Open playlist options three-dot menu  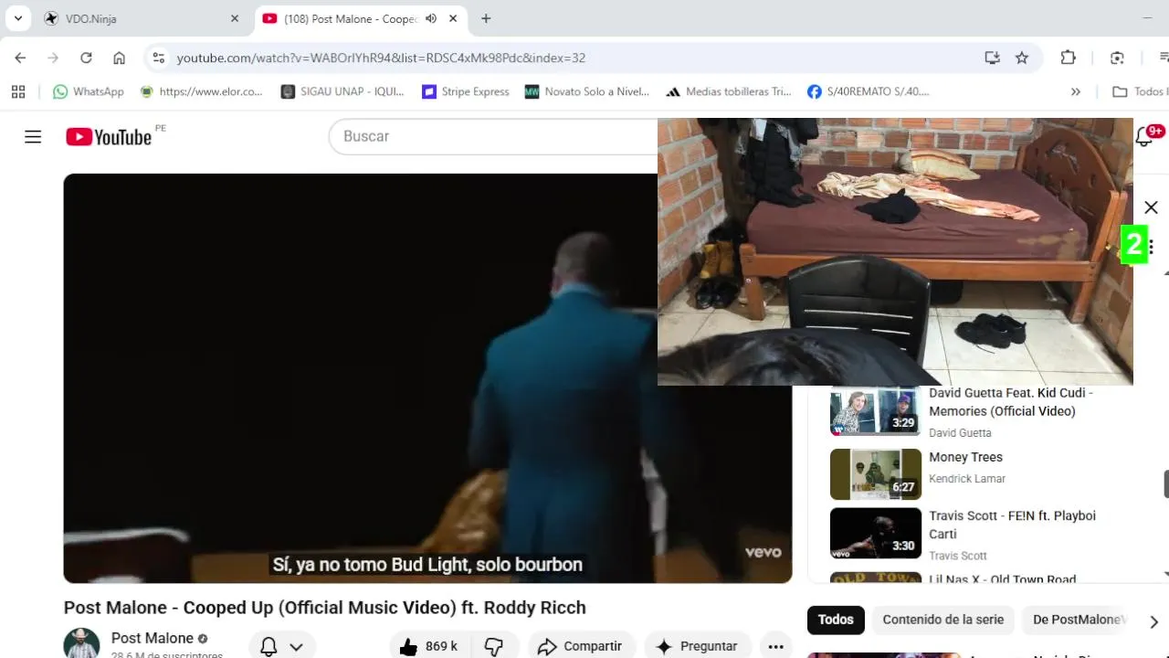pos(1152,247)
